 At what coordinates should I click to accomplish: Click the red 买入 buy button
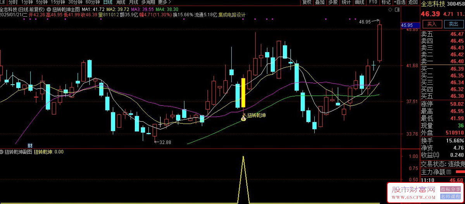pyautogui.click(x=432, y=24)
